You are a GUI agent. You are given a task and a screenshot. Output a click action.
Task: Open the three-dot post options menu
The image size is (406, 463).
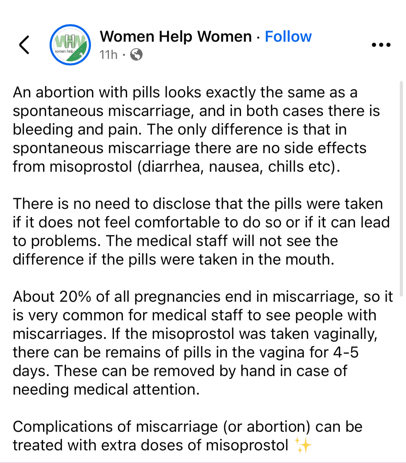point(381,45)
